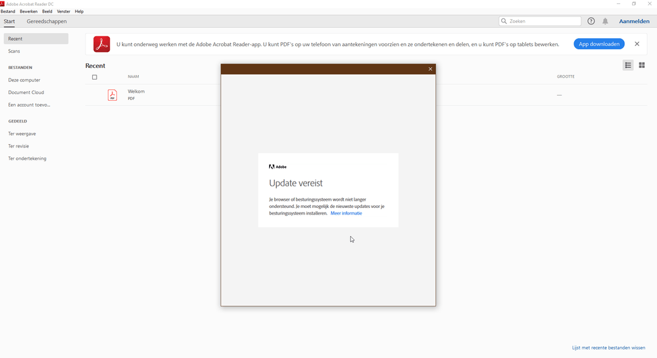The image size is (657, 358).
Task: Open the Bewerken menu
Action: tap(28, 11)
